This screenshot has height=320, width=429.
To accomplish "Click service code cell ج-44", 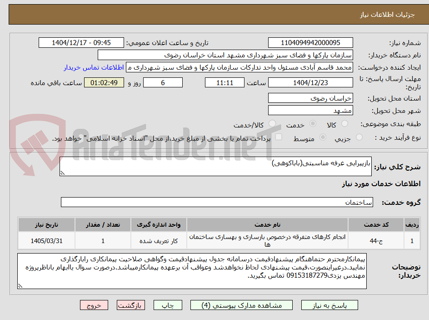I will tap(376, 240).
